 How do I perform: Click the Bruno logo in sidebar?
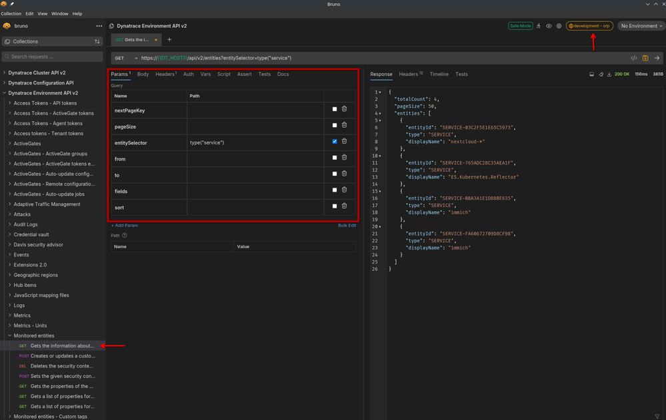[7, 26]
